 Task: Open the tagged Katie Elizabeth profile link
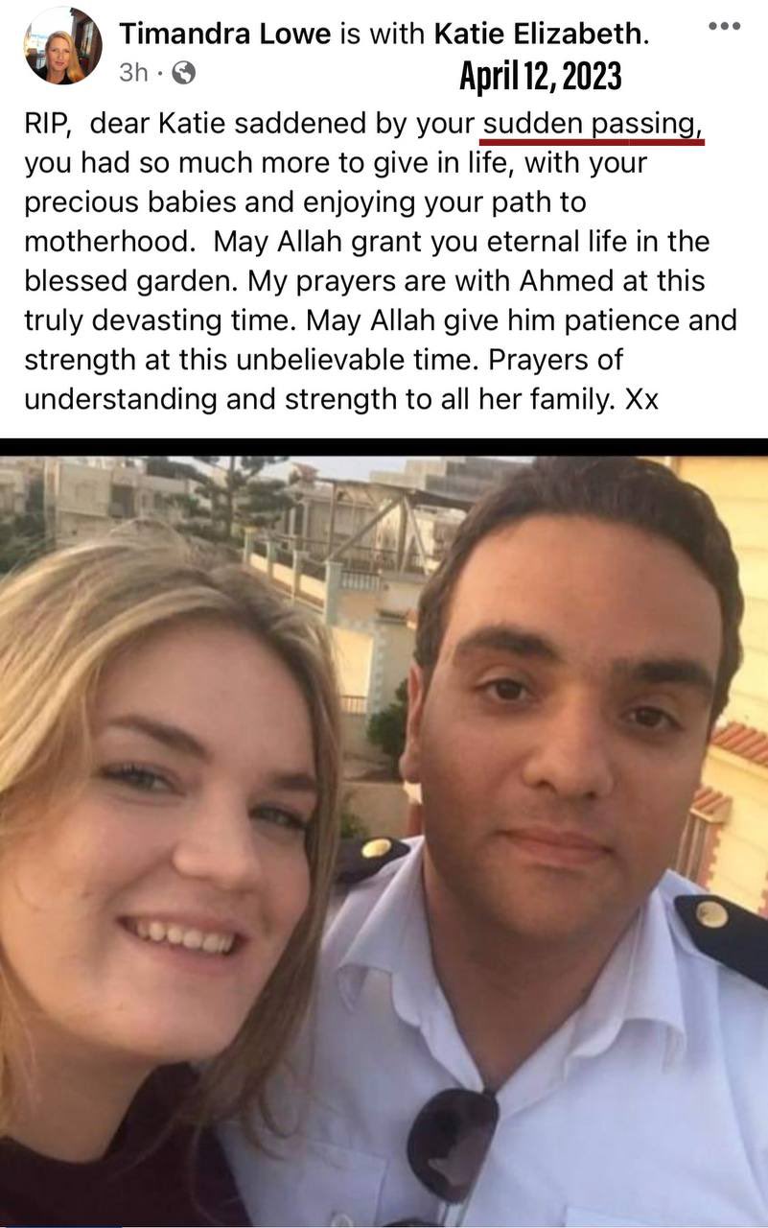(542, 35)
